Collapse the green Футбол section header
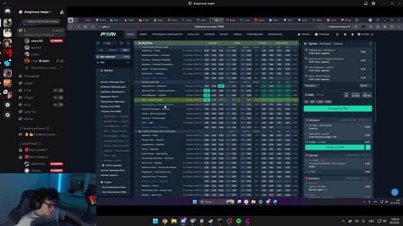Screen dimensions: 403x226 (x=216, y=43)
